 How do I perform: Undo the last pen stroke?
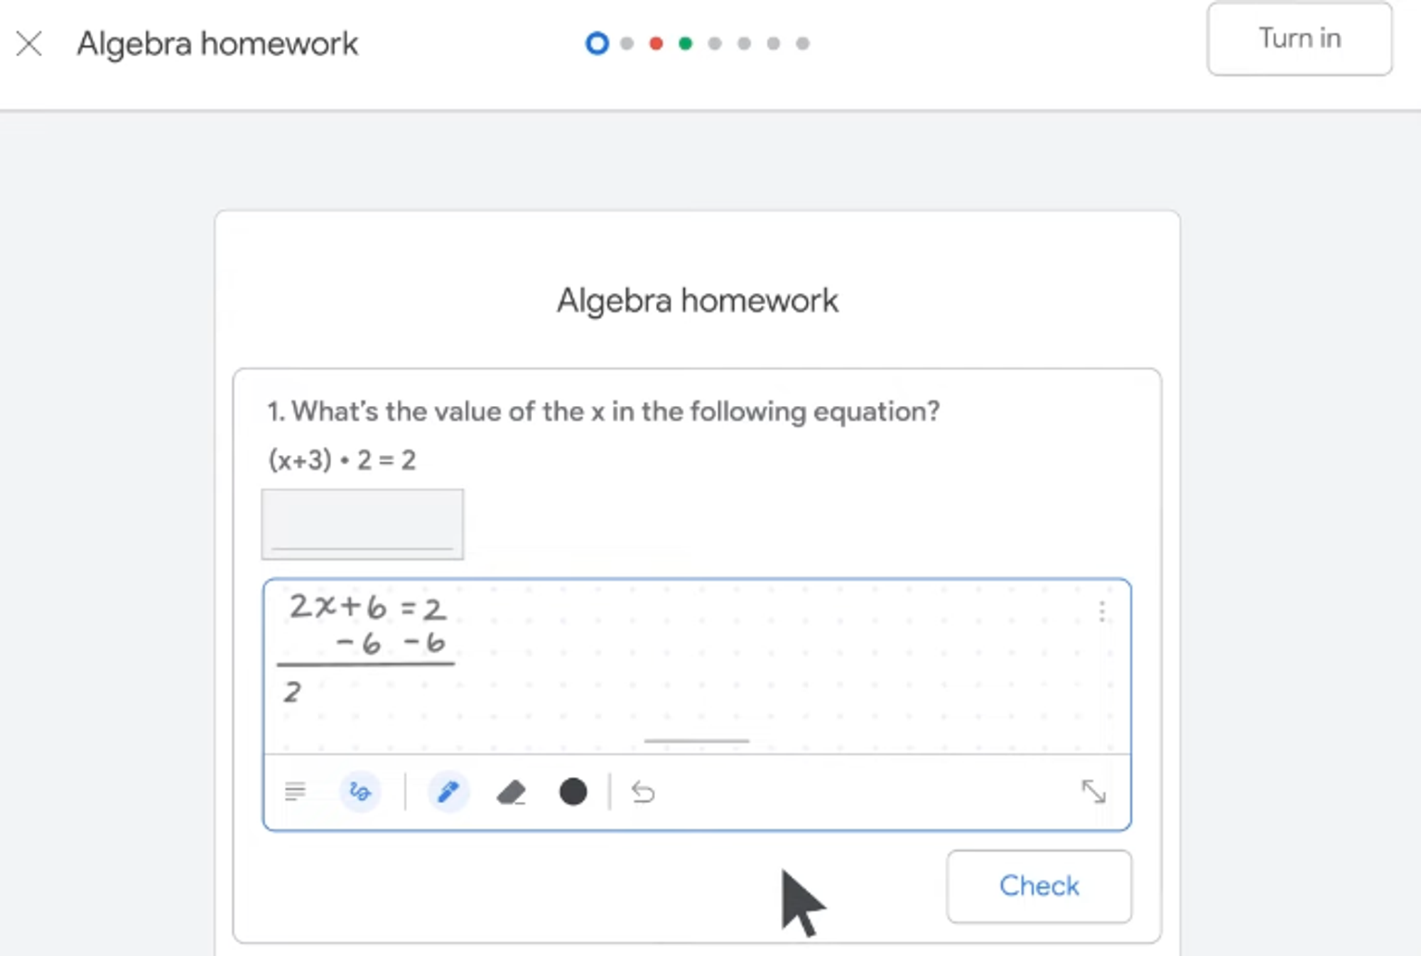coord(643,792)
